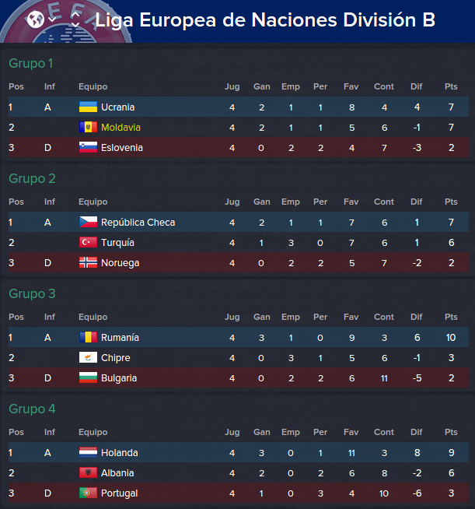Open the Holanda team link

point(119,453)
